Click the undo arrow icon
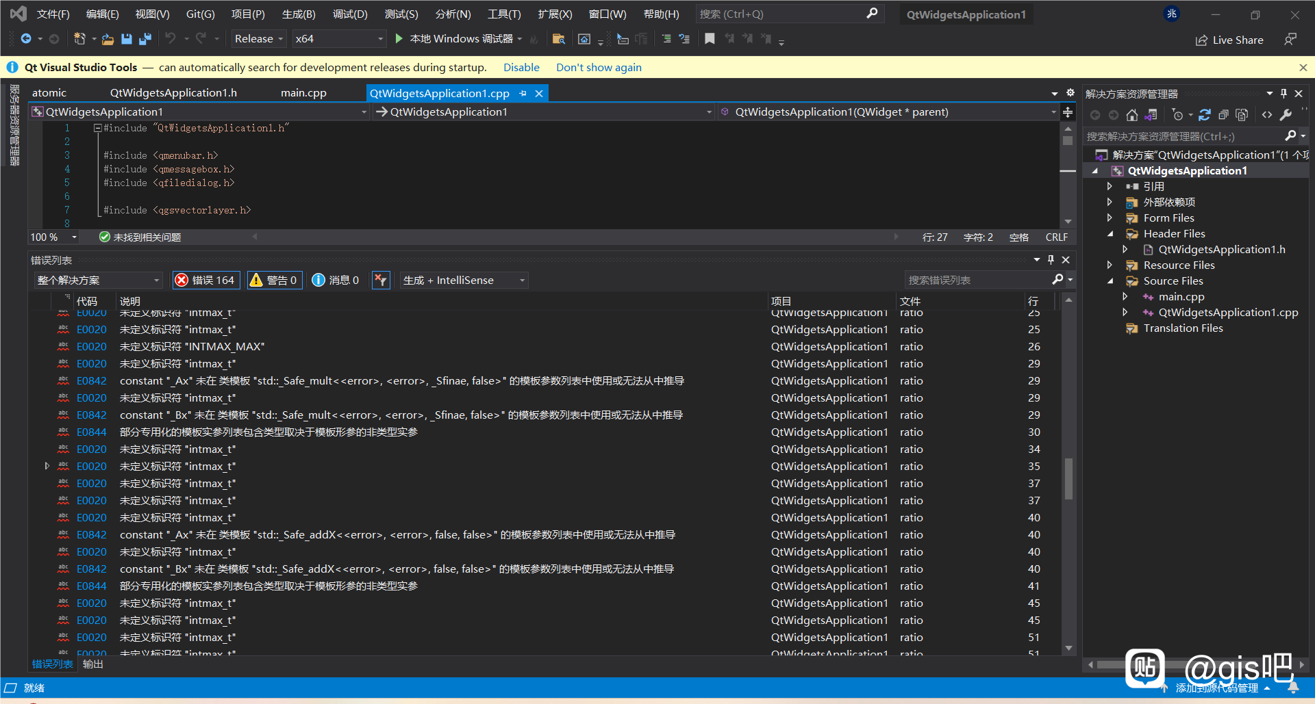 [x=170, y=39]
